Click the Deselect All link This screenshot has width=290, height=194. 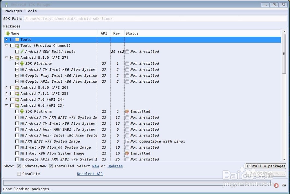pyautogui.click(x=90, y=174)
